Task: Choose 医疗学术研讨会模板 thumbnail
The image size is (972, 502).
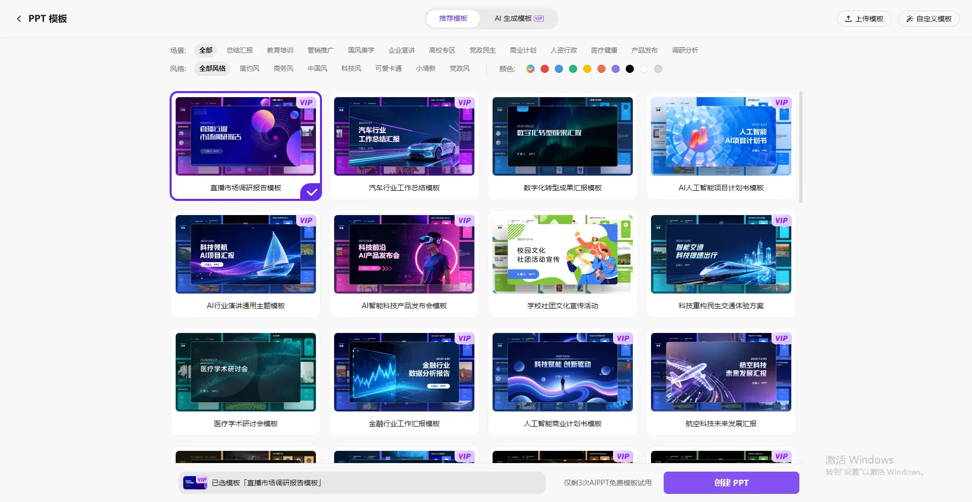Action: tap(246, 372)
